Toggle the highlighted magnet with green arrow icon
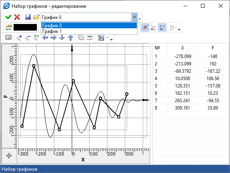Viewport: 230px width, 173px height. pos(162,27)
